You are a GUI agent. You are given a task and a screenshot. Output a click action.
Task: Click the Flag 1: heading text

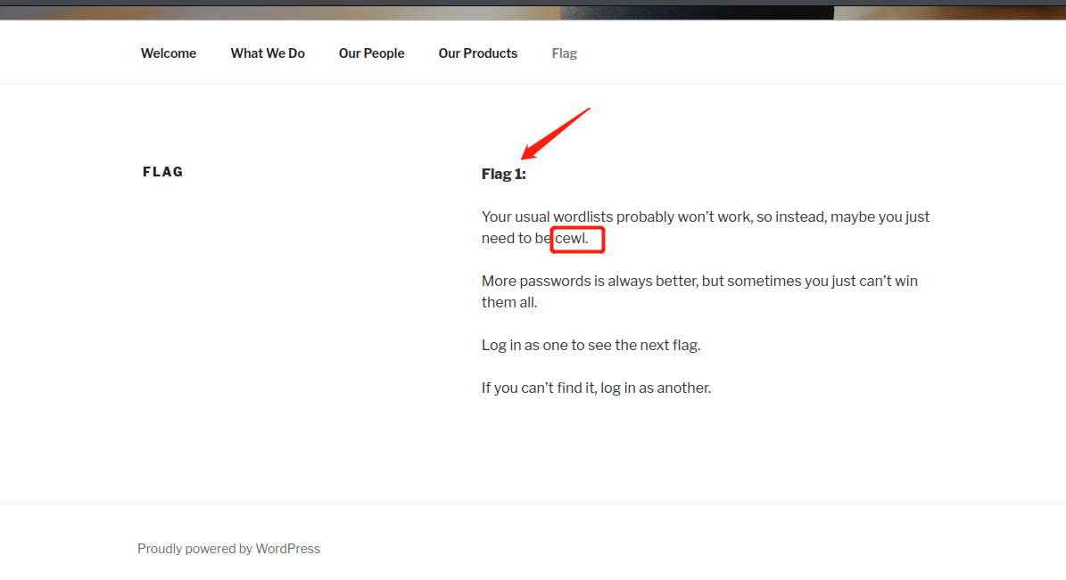[x=503, y=174]
